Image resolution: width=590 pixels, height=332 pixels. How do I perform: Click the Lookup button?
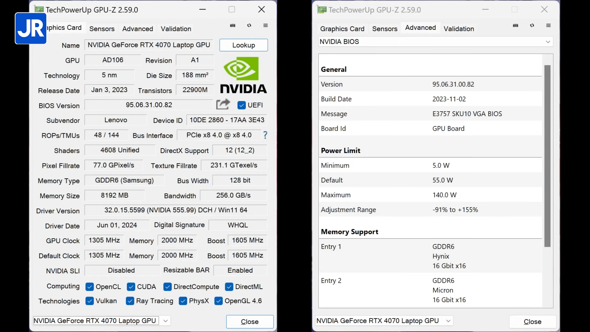click(243, 45)
